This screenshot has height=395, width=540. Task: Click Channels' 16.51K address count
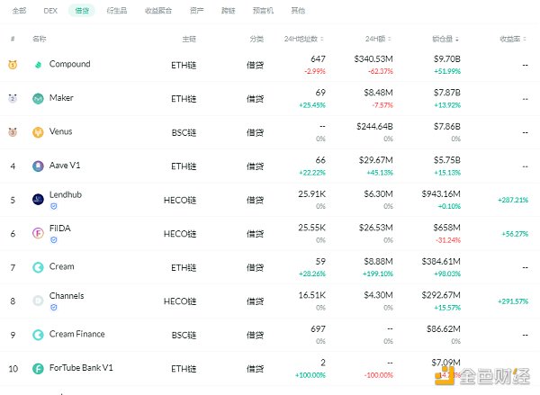pos(311,295)
